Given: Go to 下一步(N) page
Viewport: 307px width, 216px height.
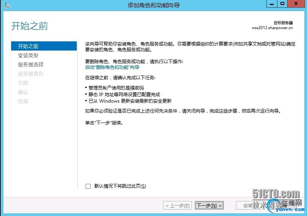Looking at the screenshot, I should point(209,205).
